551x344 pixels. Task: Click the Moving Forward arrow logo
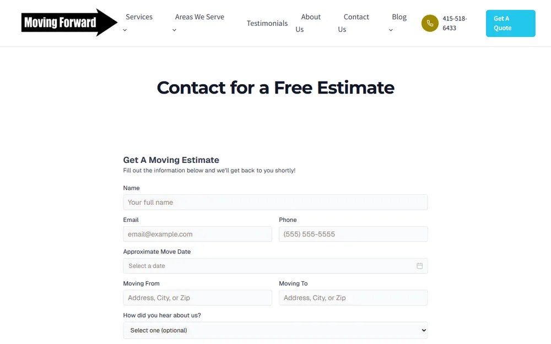(69, 23)
